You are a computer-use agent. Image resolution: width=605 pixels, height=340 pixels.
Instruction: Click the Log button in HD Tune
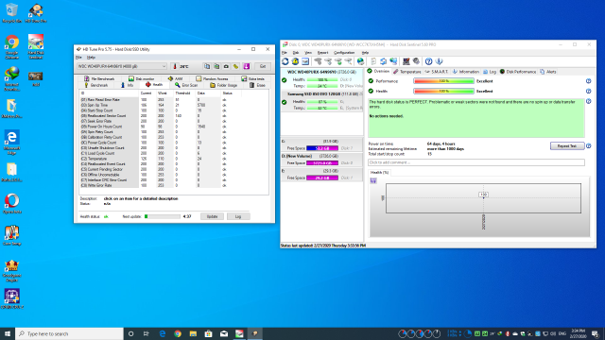(x=238, y=216)
